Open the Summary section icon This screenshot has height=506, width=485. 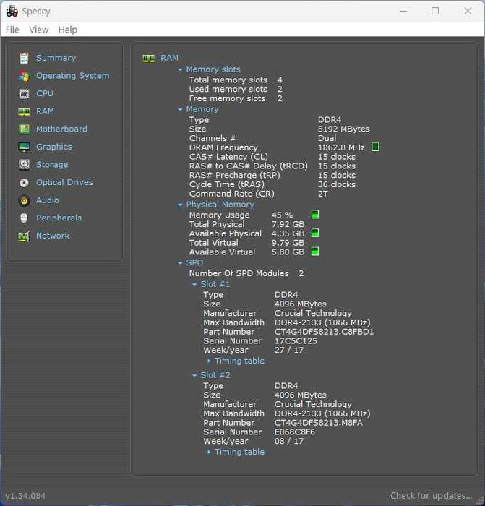[x=24, y=58]
